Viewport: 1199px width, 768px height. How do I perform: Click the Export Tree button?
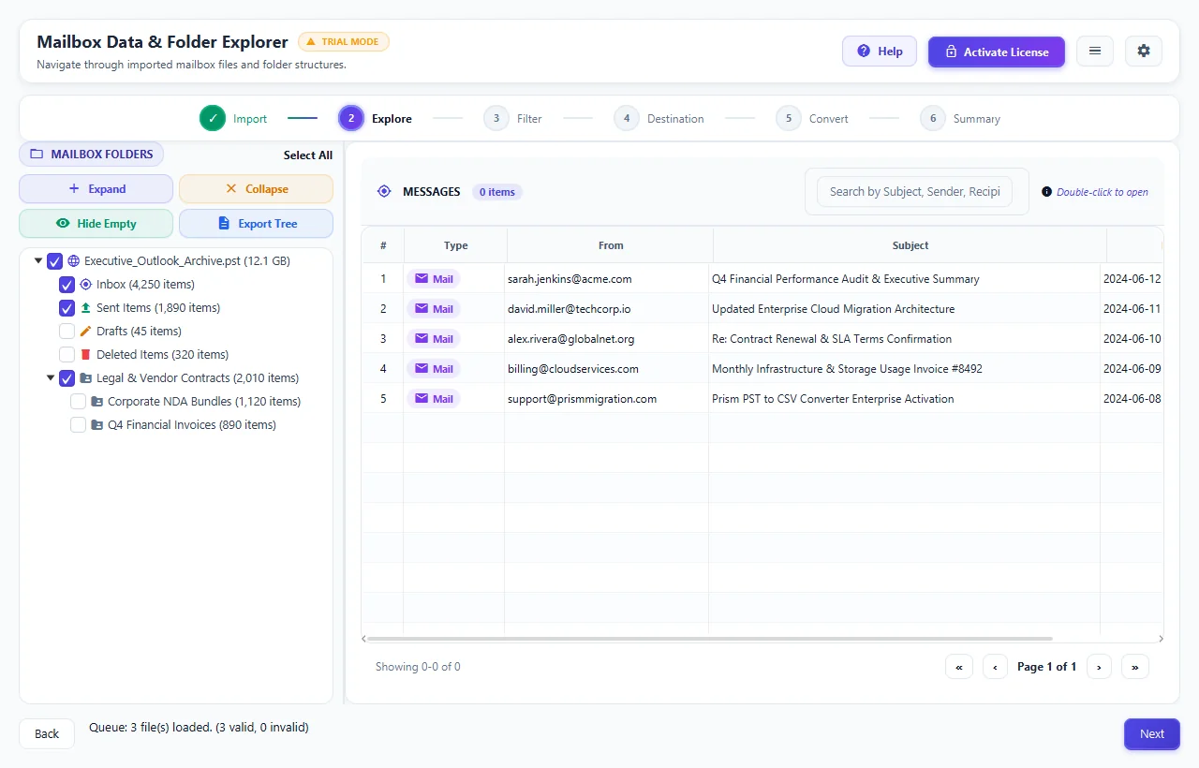[256, 224]
